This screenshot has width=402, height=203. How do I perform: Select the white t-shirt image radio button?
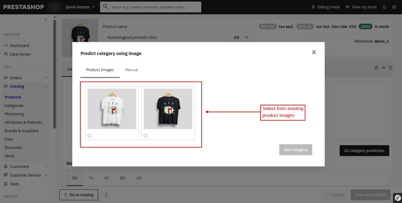click(x=89, y=135)
